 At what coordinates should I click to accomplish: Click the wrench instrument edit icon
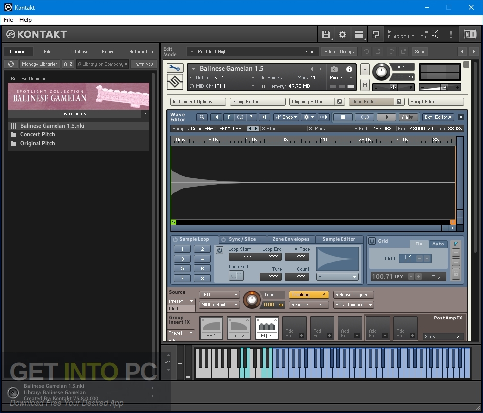click(x=175, y=68)
